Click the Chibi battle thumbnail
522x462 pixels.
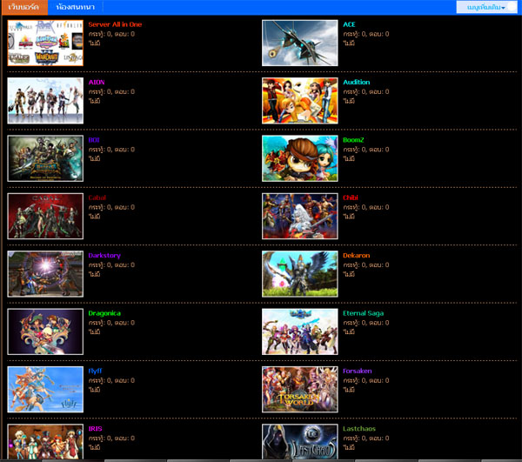(300, 216)
